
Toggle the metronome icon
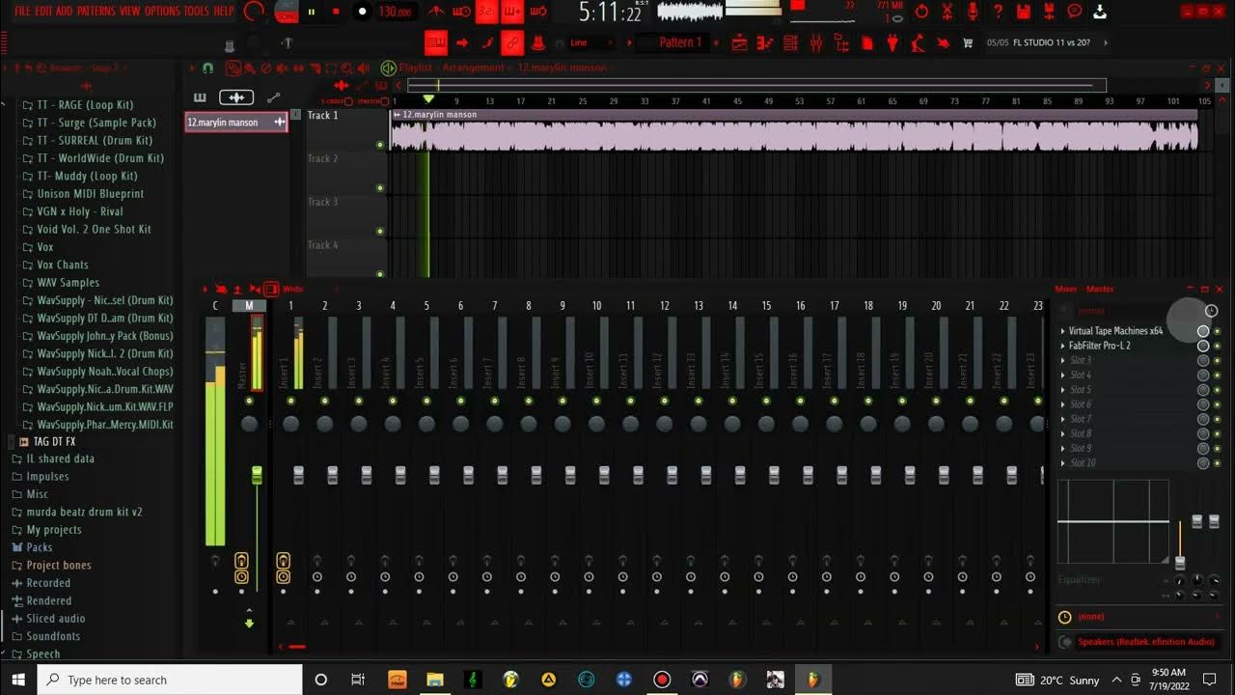pyautogui.click(x=436, y=12)
